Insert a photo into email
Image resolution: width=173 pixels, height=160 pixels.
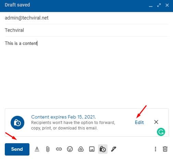tap(92, 149)
